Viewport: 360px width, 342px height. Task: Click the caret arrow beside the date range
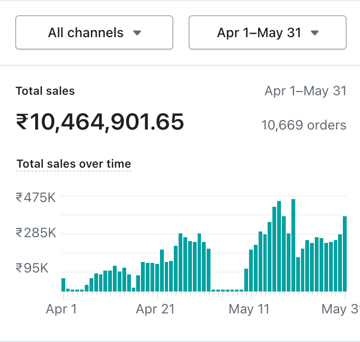point(314,33)
